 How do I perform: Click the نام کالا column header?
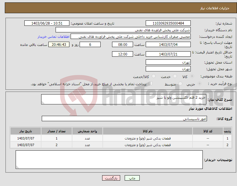pyautogui.click(x=147, y=131)
